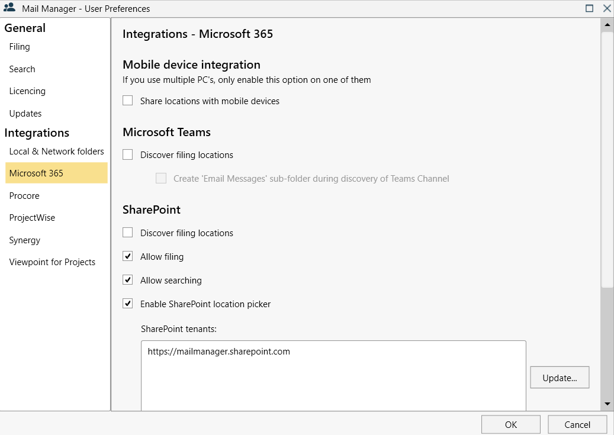Select the Procore integration
The height and width of the screenshot is (435, 614).
coord(24,195)
